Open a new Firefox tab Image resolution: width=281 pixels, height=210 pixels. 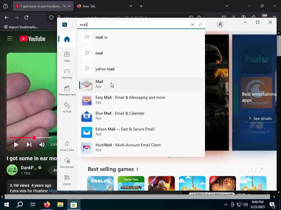coord(141,6)
